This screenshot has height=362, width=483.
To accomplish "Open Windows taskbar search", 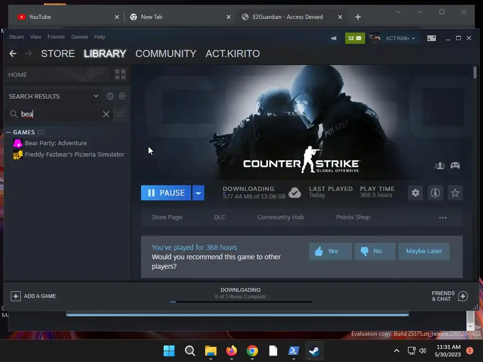I will click(190, 351).
